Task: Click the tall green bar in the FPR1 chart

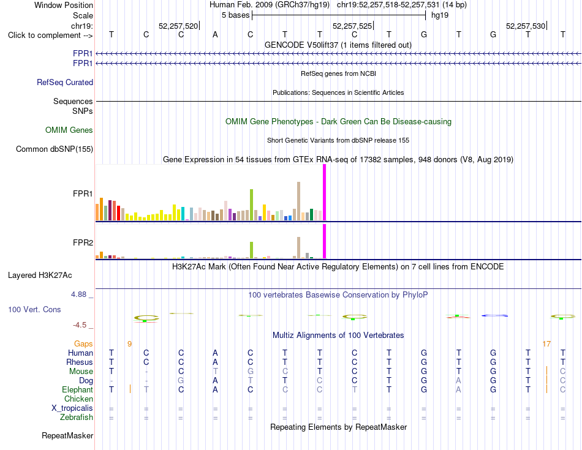Action: coord(251,204)
